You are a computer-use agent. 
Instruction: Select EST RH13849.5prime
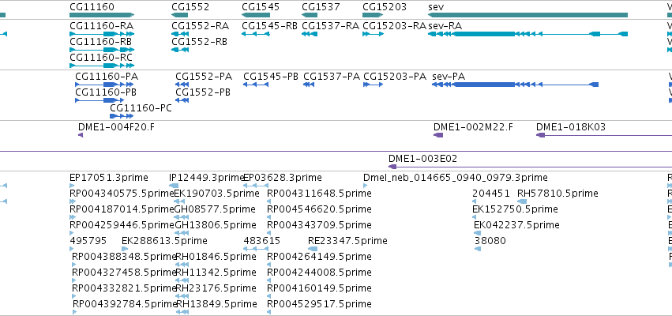coord(182,313)
